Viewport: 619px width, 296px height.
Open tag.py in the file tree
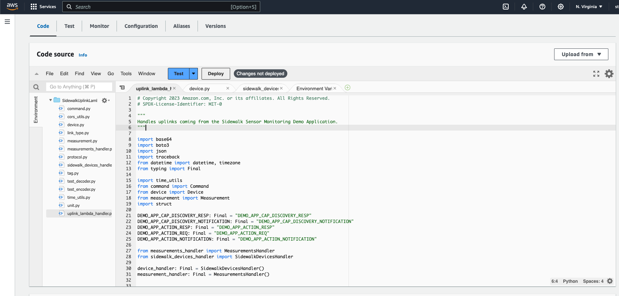coord(73,173)
